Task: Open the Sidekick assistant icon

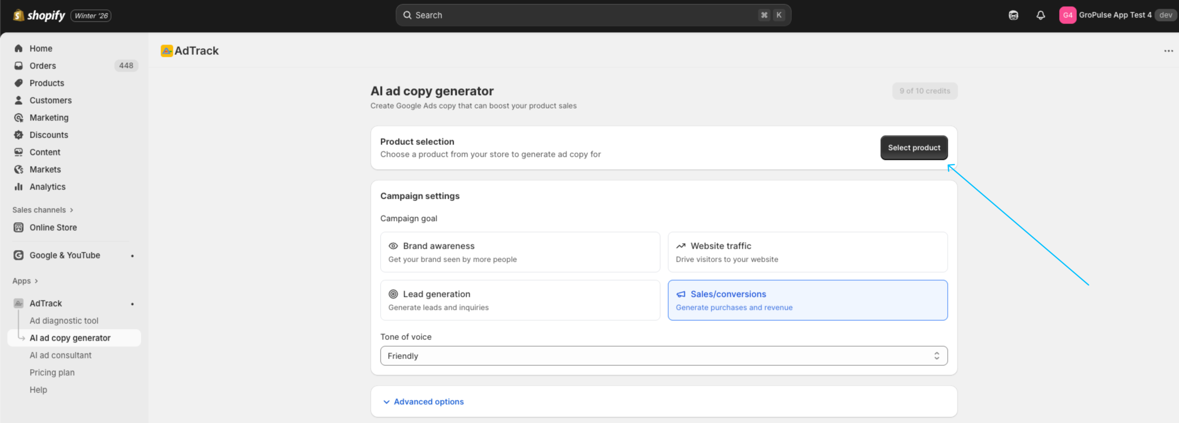Action: (1013, 16)
